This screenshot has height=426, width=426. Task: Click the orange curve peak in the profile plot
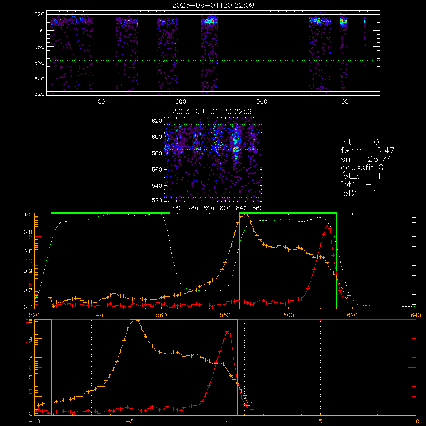(x=246, y=214)
